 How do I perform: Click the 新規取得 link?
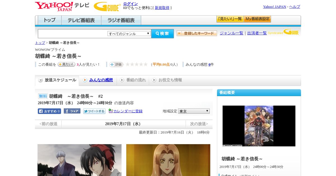[x=162, y=8]
